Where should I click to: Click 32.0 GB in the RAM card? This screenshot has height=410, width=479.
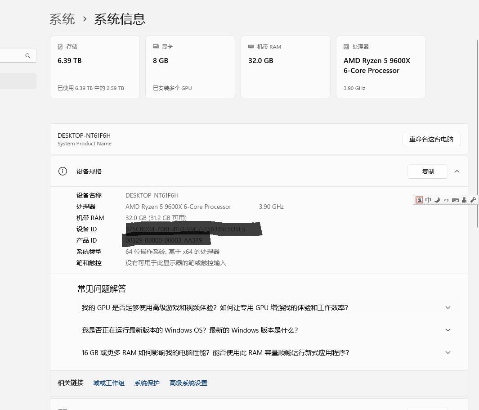click(260, 61)
